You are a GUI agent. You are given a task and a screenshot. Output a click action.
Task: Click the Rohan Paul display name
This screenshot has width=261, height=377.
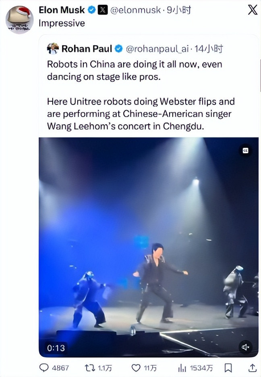[x=87, y=49]
